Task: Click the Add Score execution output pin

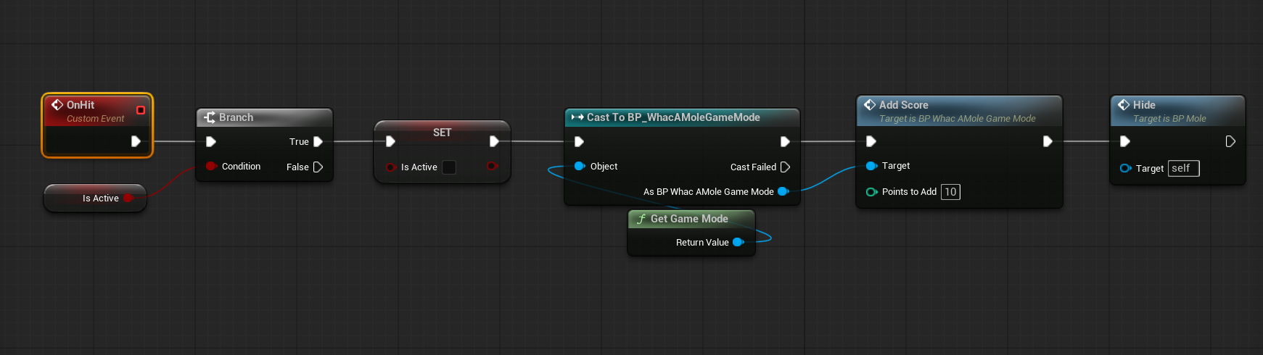Action: tap(1048, 141)
